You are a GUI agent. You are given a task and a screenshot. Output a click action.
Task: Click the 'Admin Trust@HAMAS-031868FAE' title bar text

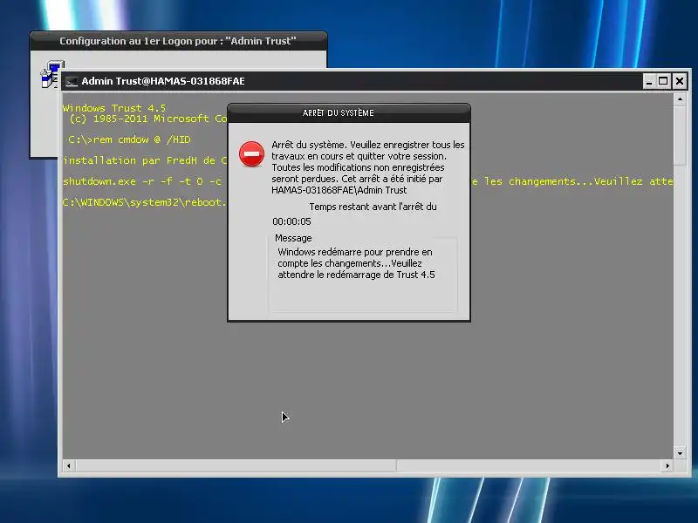pyautogui.click(x=163, y=81)
